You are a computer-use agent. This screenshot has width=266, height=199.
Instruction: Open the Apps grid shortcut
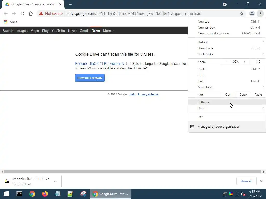[x=10, y=22]
